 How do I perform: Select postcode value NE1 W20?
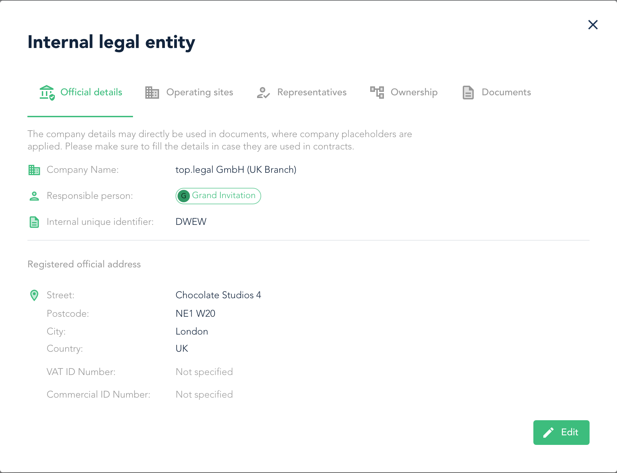tap(195, 314)
